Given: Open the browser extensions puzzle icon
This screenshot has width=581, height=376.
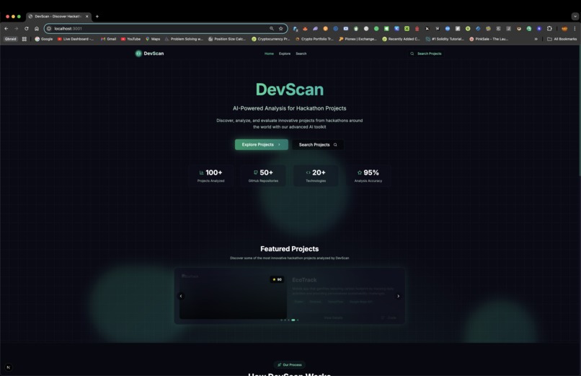Looking at the screenshot, I should point(549,29).
